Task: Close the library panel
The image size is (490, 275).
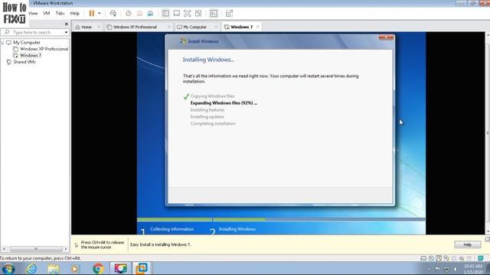Action: (67, 24)
